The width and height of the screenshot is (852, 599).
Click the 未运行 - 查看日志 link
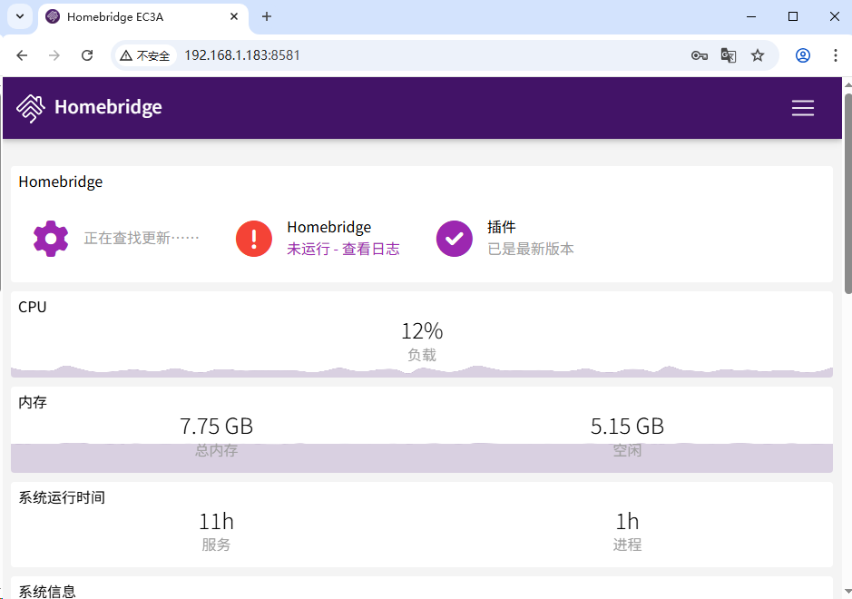pos(343,249)
